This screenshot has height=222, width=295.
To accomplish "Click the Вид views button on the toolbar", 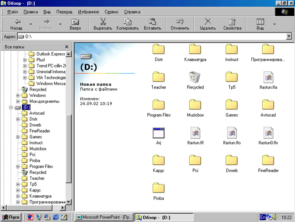I will 260,24.
